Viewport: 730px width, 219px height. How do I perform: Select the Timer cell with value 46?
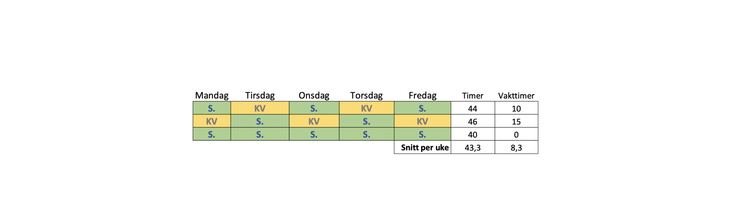click(x=473, y=122)
